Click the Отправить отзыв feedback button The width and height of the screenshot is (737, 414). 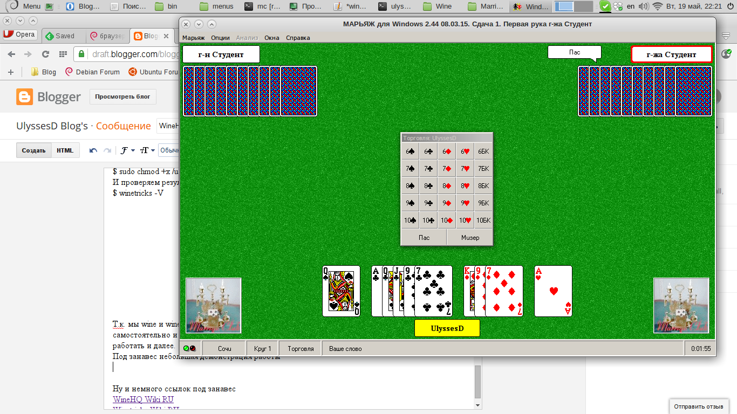(x=699, y=406)
